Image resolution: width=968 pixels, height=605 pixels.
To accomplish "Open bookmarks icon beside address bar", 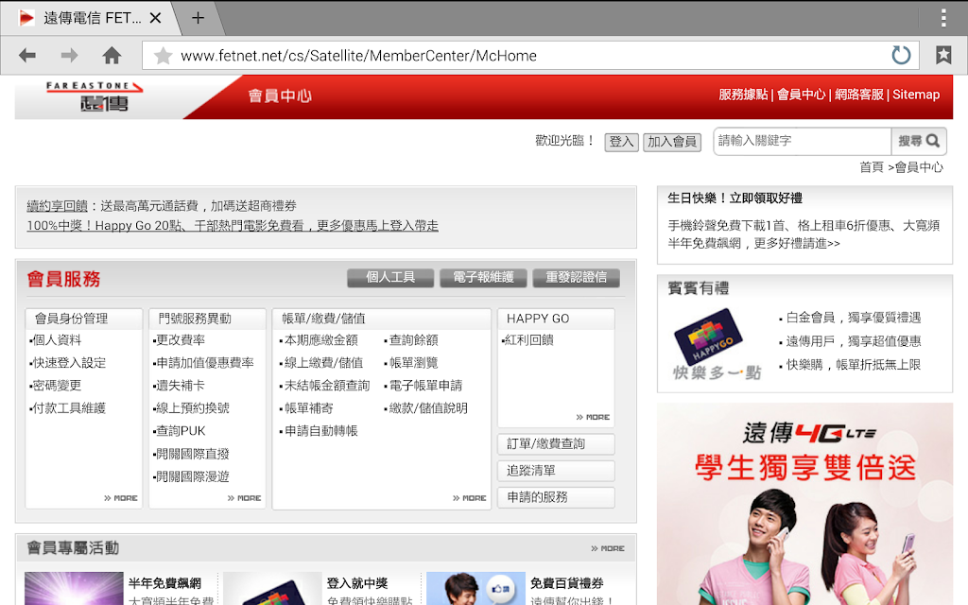I will (943, 56).
